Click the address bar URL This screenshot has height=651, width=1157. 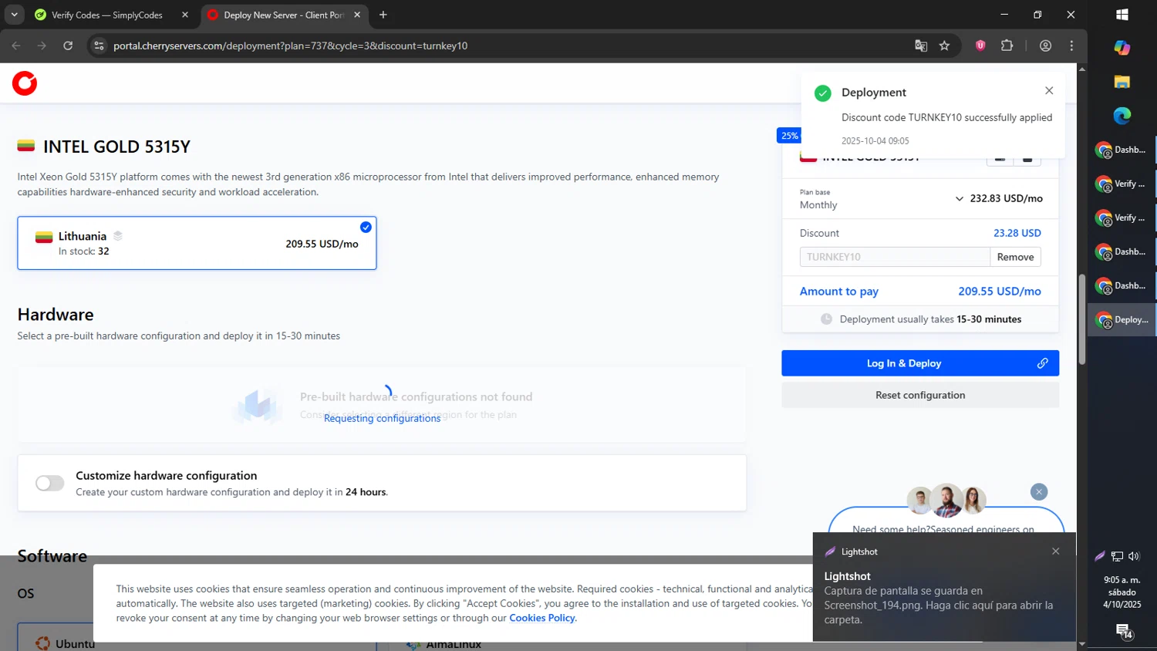[x=290, y=46]
